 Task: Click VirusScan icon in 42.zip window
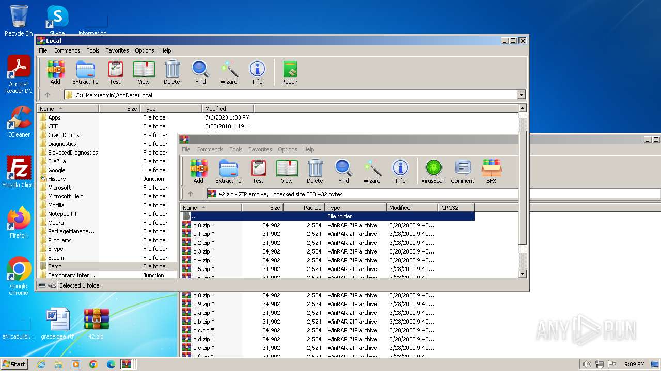pyautogui.click(x=433, y=172)
